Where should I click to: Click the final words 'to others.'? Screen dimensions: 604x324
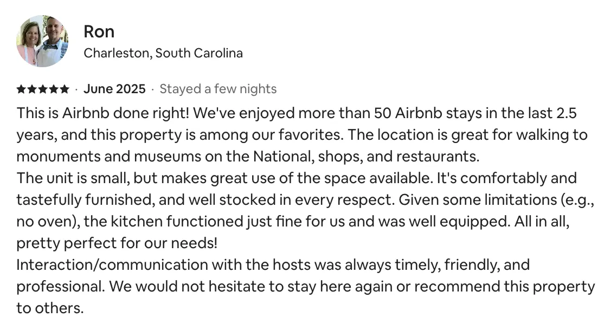pos(50,308)
